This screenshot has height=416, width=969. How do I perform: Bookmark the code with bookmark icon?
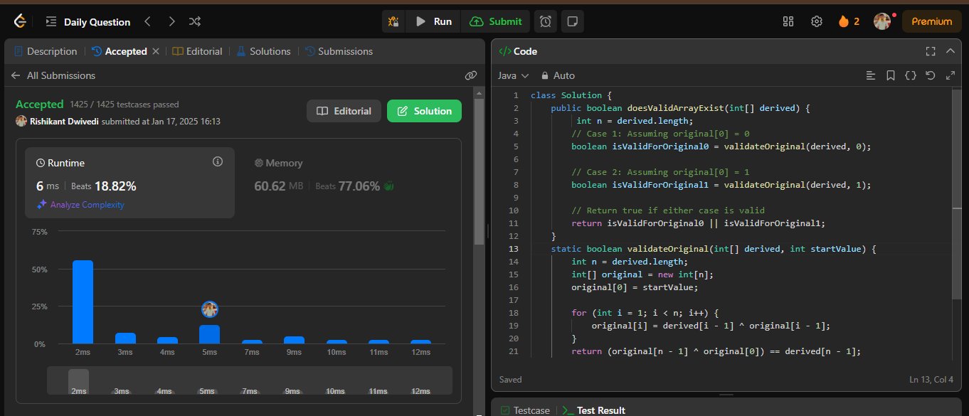pyautogui.click(x=890, y=75)
